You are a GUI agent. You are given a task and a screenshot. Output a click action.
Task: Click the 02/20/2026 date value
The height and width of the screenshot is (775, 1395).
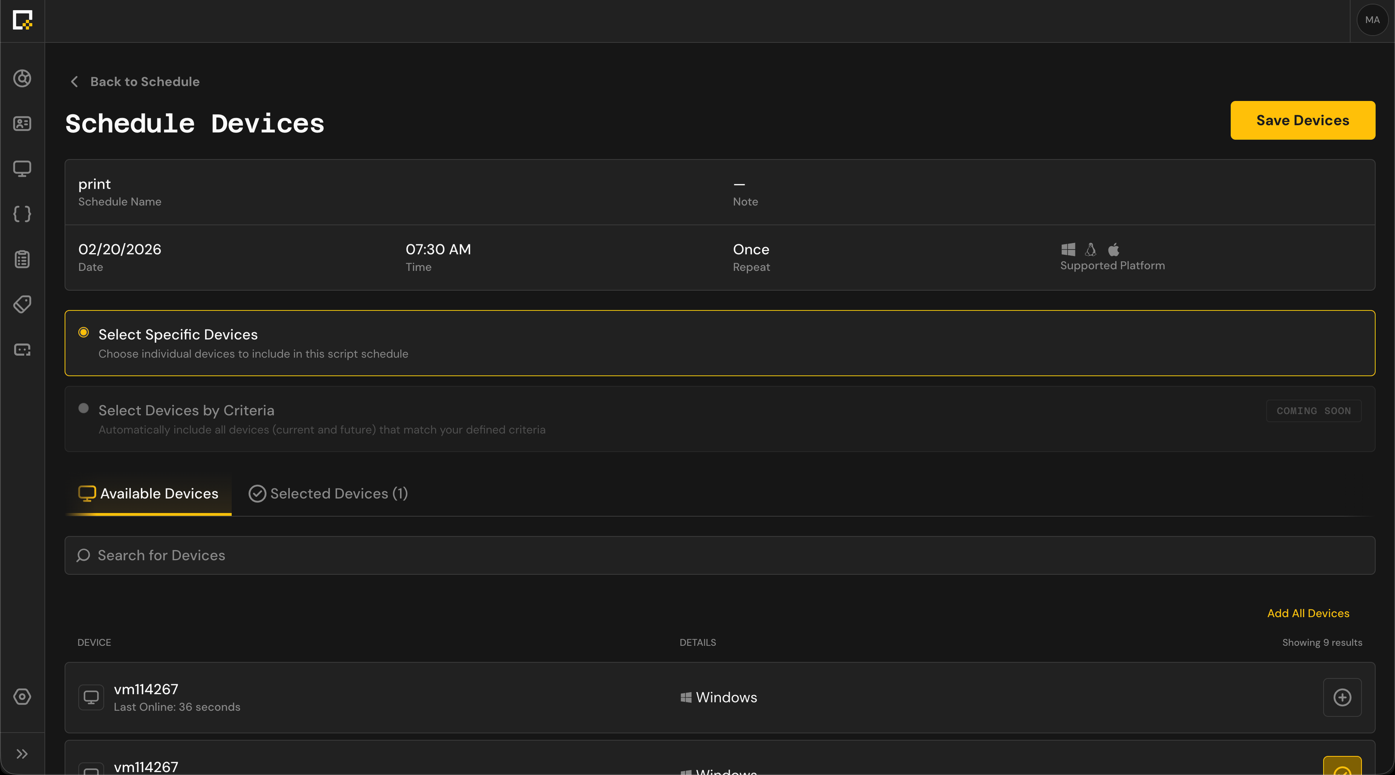[x=120, y=249]
